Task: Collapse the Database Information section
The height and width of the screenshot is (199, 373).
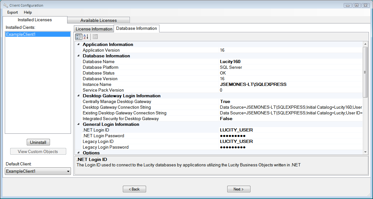Action: pyautogui.click(x=78, y=56)
